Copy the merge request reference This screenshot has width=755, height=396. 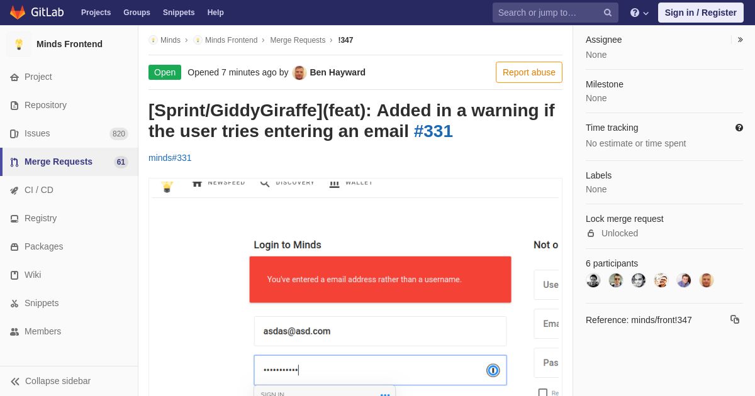[x=735, y=319]
